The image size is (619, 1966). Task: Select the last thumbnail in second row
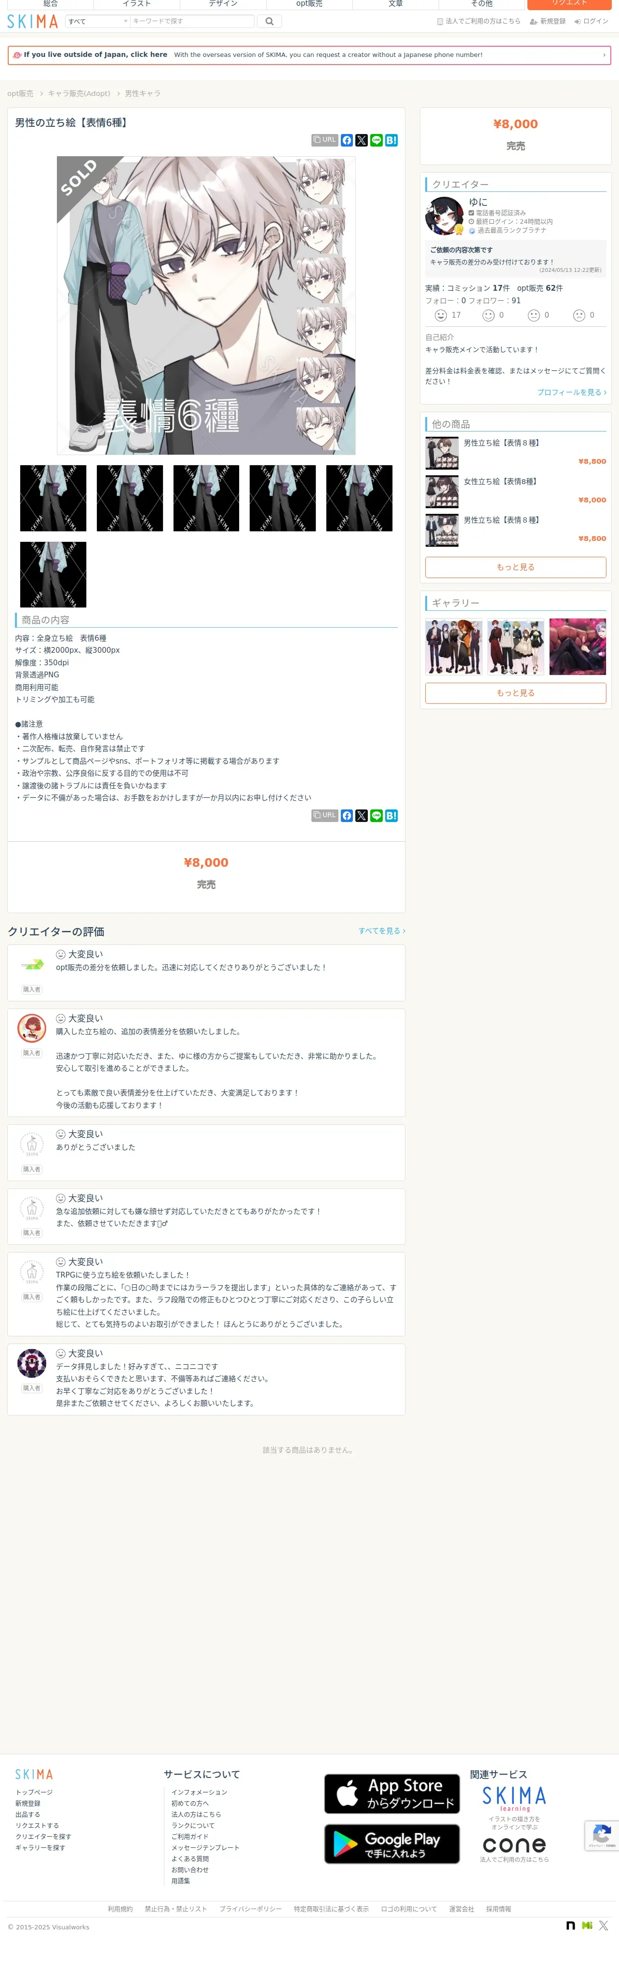click(x=54, y=575)
